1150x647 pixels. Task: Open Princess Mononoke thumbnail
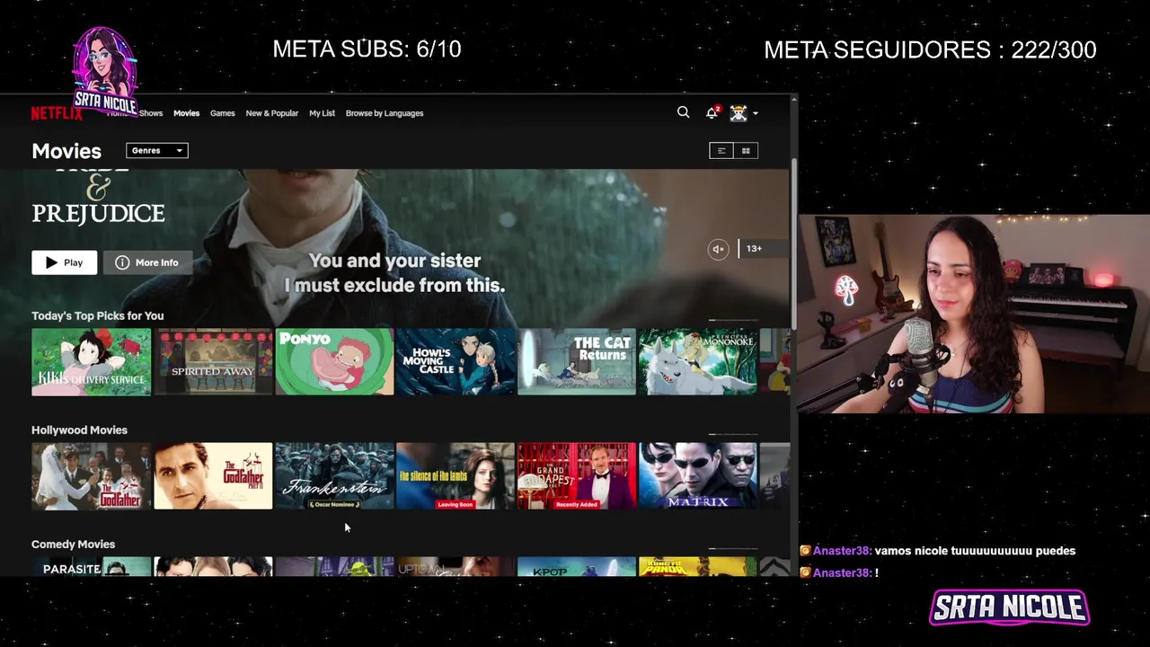pyautogui.click(x=698, y=361)
